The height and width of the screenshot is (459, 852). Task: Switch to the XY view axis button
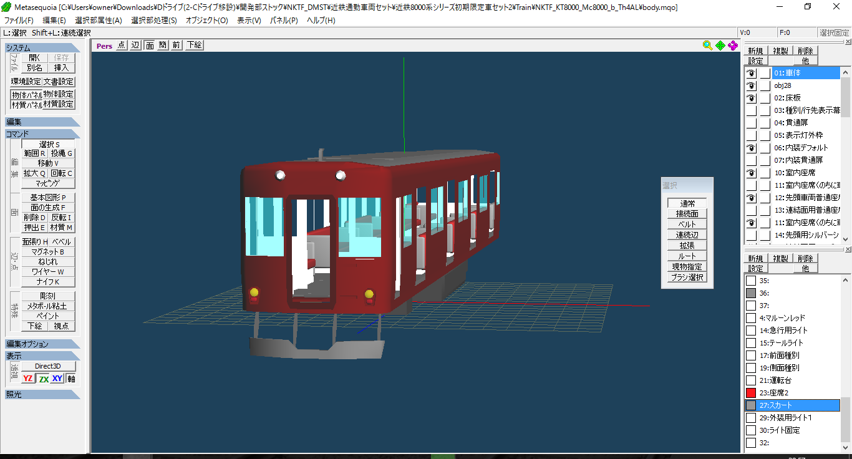coord(57,379)
